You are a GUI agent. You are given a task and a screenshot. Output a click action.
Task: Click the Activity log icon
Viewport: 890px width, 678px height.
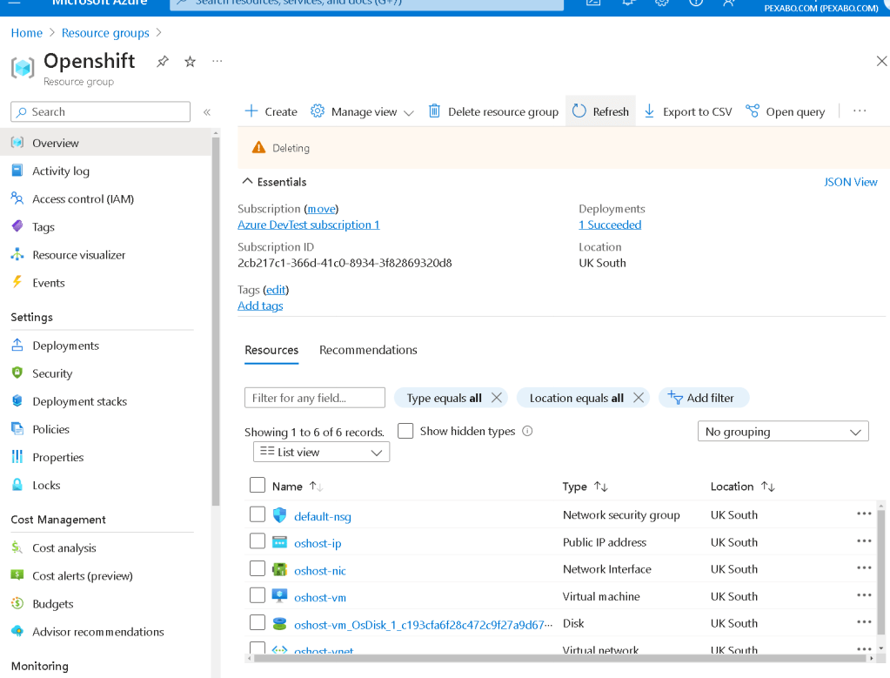17,171
